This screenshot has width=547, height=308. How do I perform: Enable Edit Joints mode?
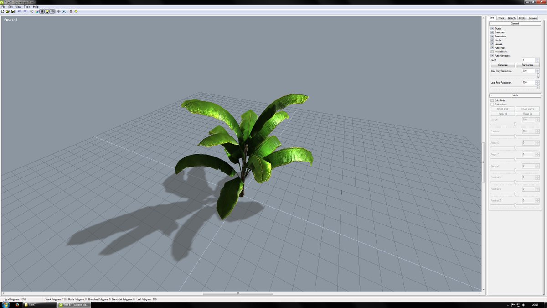(492, 100)
